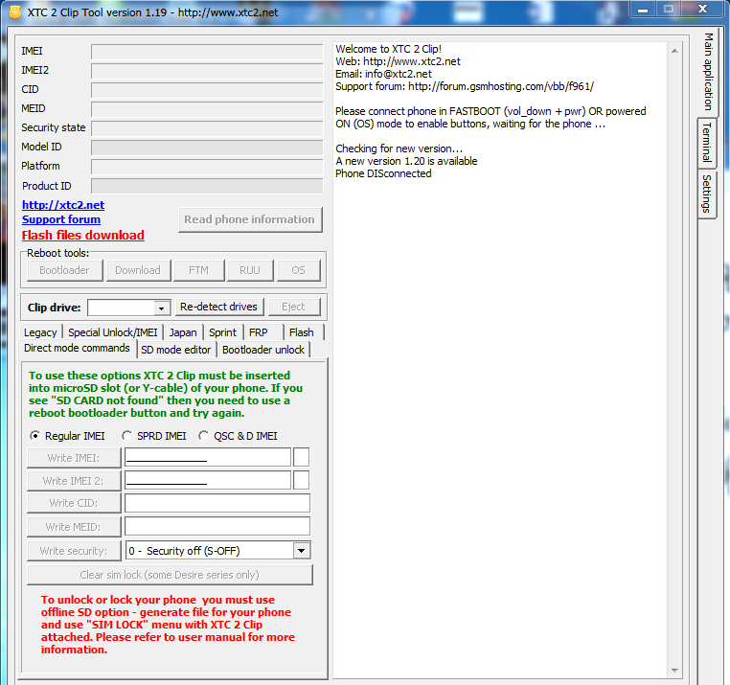Click the Write security: button

tap(74, 551)
